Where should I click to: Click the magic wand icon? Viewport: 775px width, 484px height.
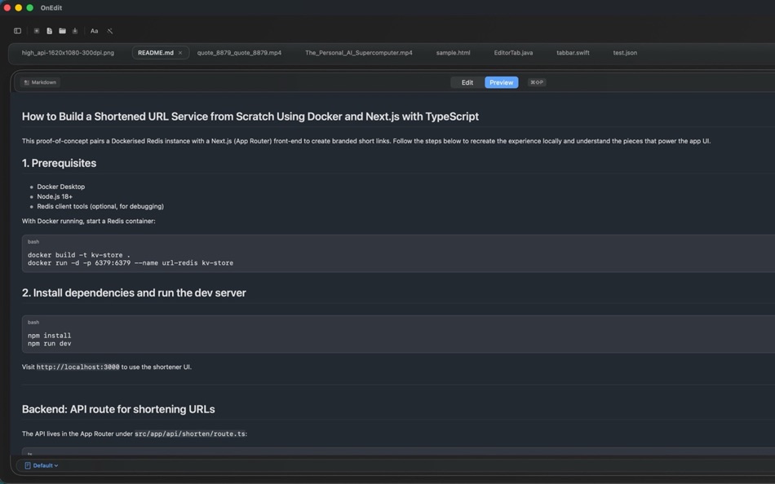coord(110,31)
